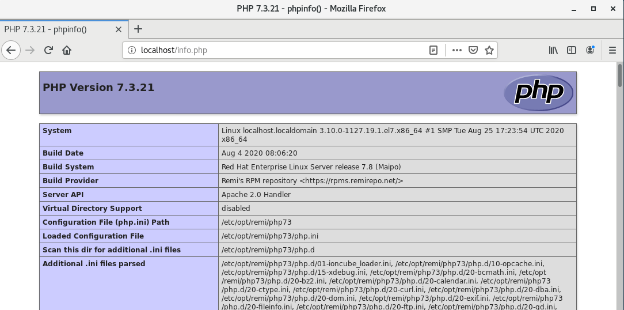Bookmark this page with star
The height and width of the screenshot is (310, 624).
tap(489, 50)
